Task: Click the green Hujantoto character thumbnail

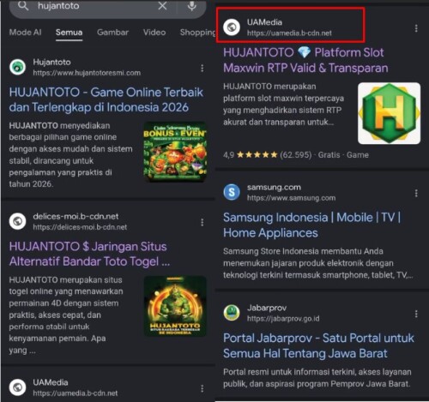Action: (x=175, y=306)
